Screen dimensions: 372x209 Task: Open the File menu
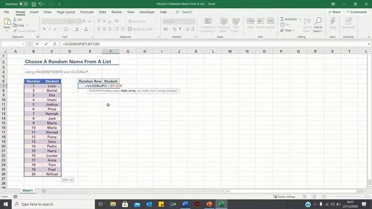[x=6, y=12]
